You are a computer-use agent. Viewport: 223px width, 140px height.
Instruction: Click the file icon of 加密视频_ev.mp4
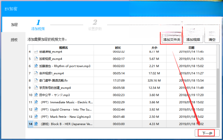[x=36, y=59]
